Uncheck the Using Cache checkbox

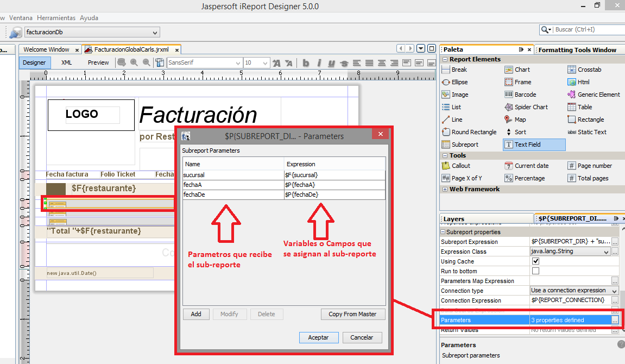[535, 261]
